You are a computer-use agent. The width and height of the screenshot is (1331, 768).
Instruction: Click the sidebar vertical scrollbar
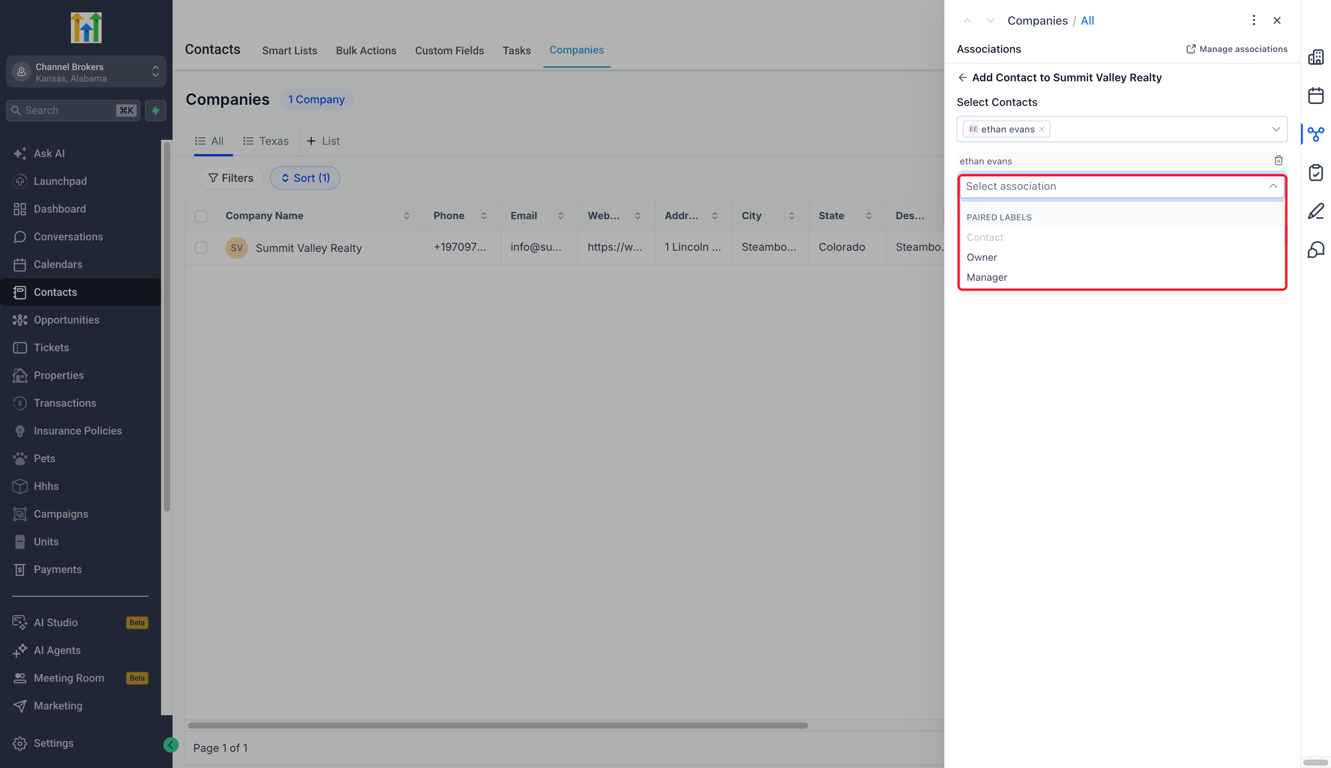click(x=167, y=326)
